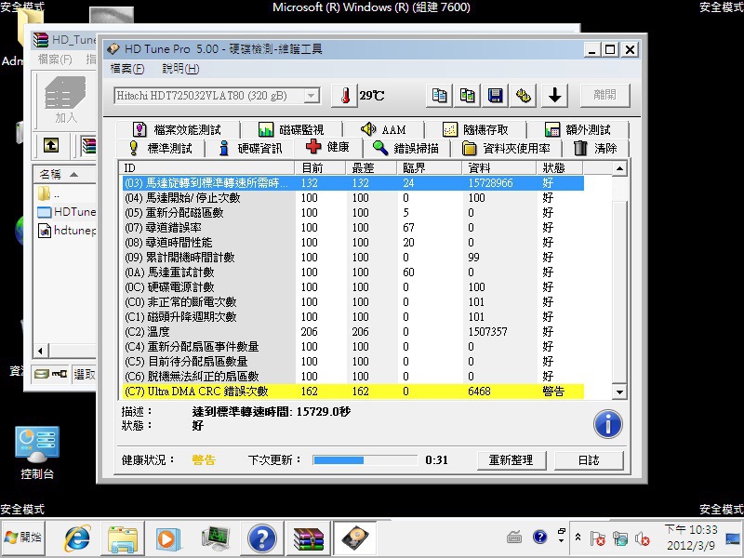
Task: Switch to the 錯誤掃描 tab
Action: [x=405, y=149]
